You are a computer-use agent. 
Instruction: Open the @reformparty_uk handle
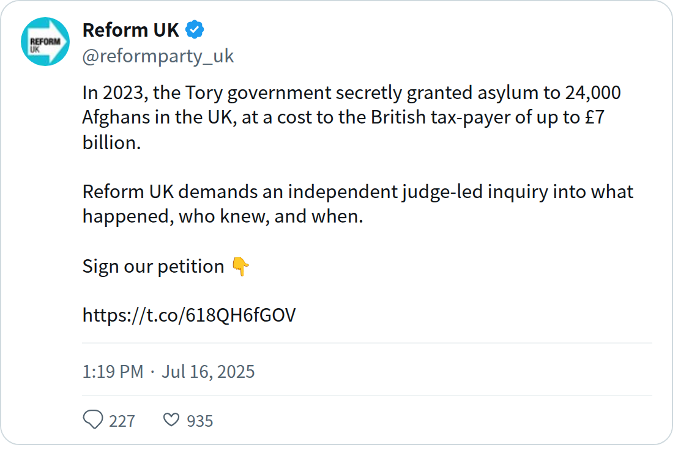158,56
